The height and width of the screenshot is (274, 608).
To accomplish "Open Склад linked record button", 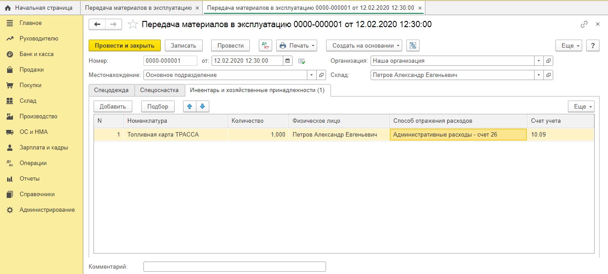I will click(x=548, y=75).
